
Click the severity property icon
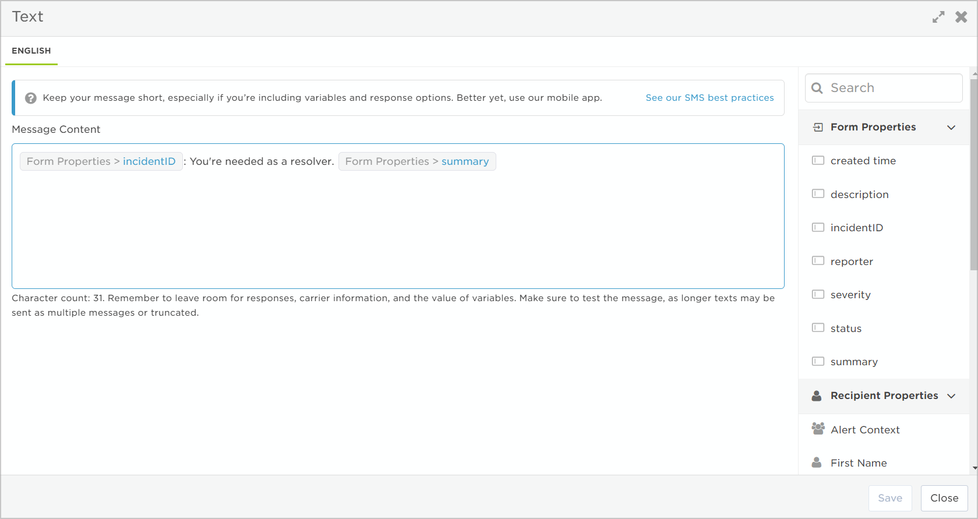click(818, 294)
